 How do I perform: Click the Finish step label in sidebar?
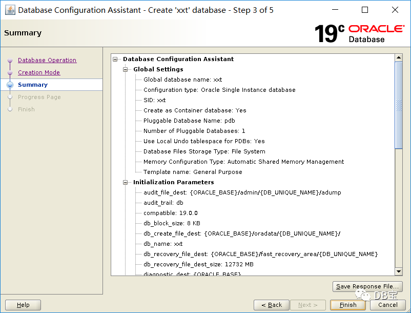pos(26,109)
